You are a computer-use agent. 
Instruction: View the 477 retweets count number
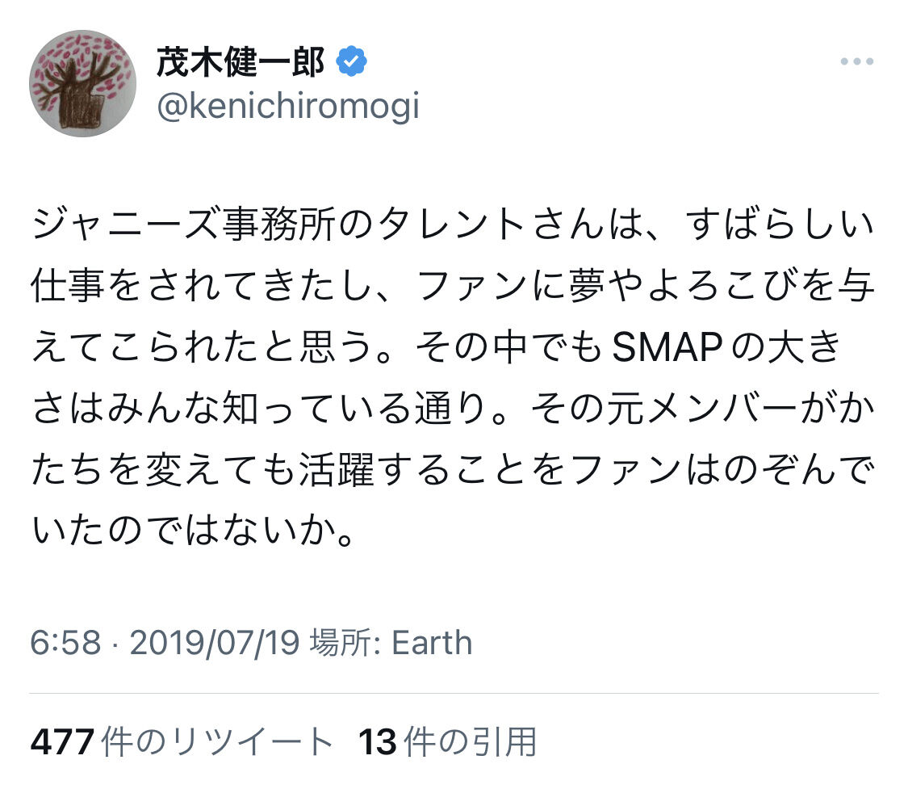point(63,742)
